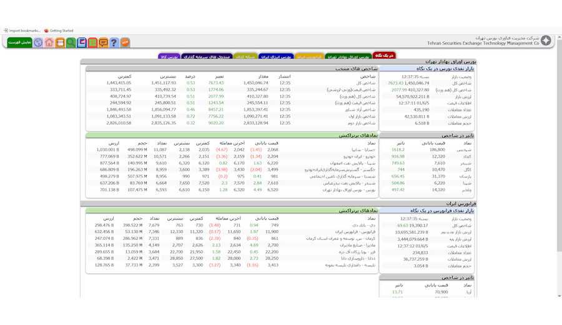
Task: Open شبندر - پالایش نفت بندرعباس link
Action: point(350,183)
